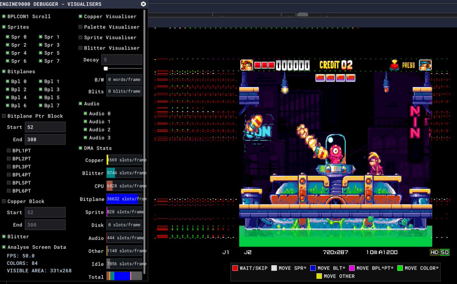The height and width of the screenshot is (284, 457).
Task: Toggle Spr 2 checkbox
Action: click(8, 45)
